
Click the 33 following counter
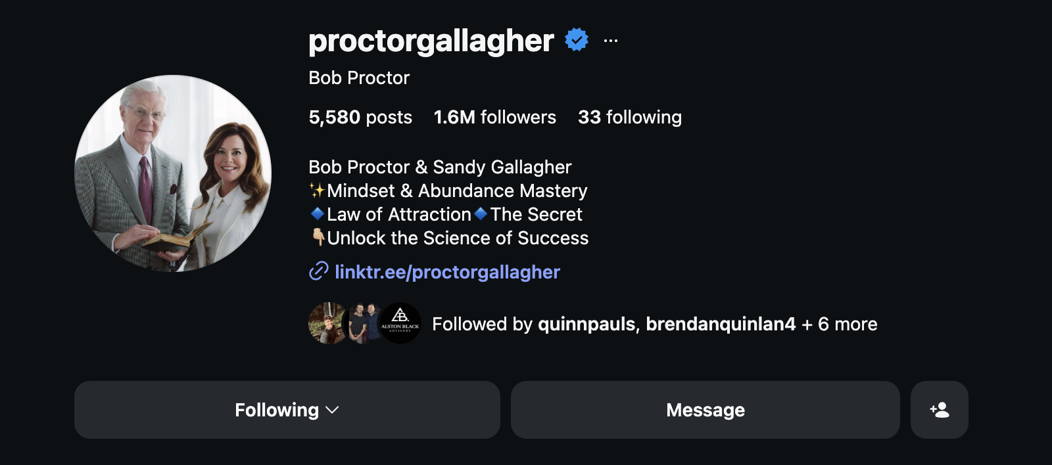pos(630,118)
